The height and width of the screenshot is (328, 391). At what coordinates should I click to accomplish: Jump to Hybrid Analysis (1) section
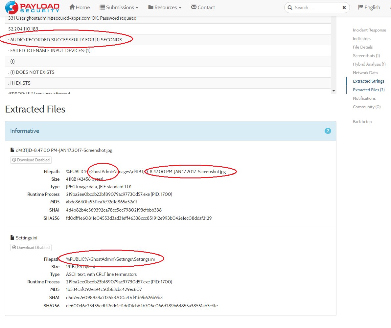tap(369, 64)
